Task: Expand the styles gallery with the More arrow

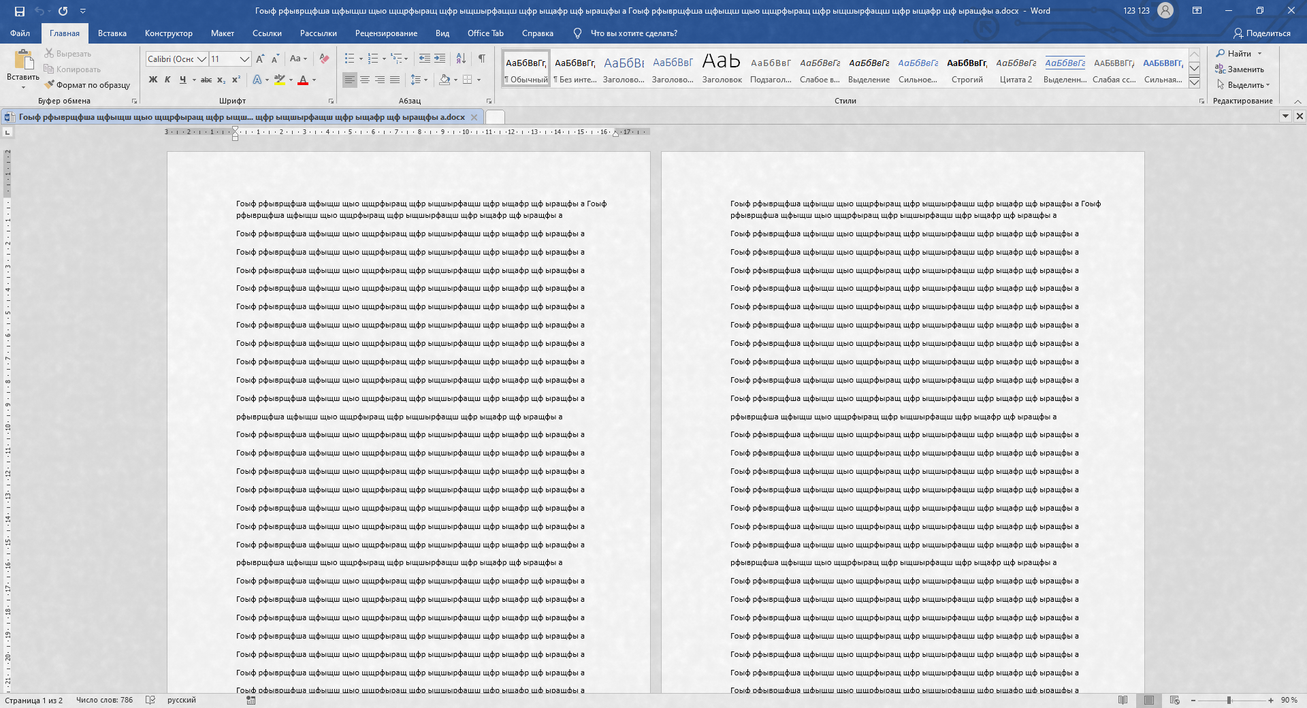Action: pyautogui.click(x=1194, y=82)
